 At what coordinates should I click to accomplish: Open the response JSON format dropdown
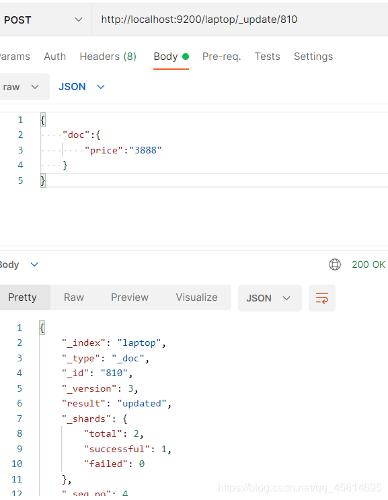coord(270,298)
